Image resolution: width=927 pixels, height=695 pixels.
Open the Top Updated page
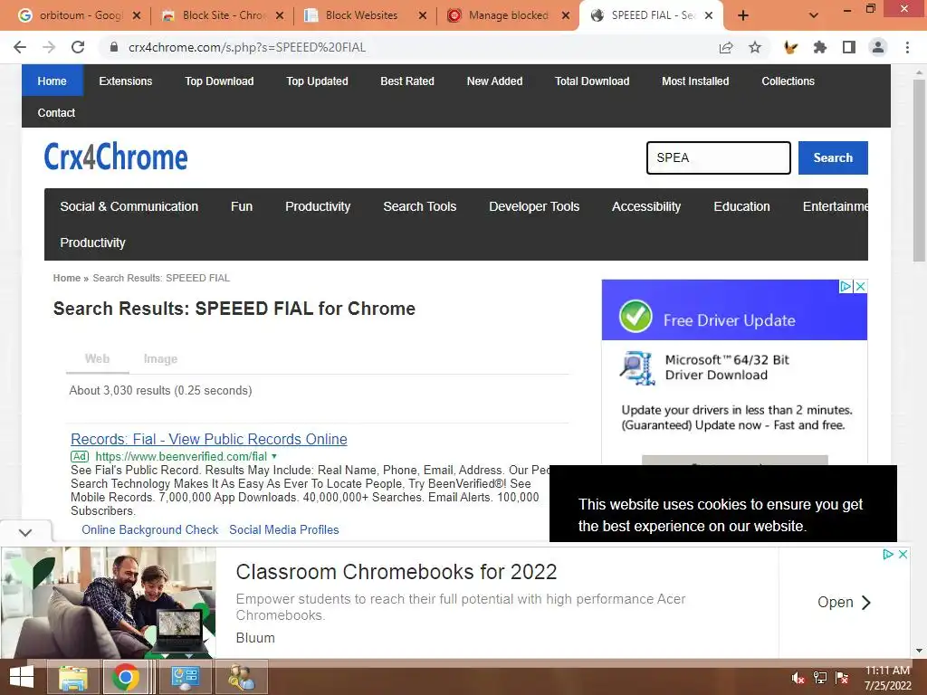point(317,81)
